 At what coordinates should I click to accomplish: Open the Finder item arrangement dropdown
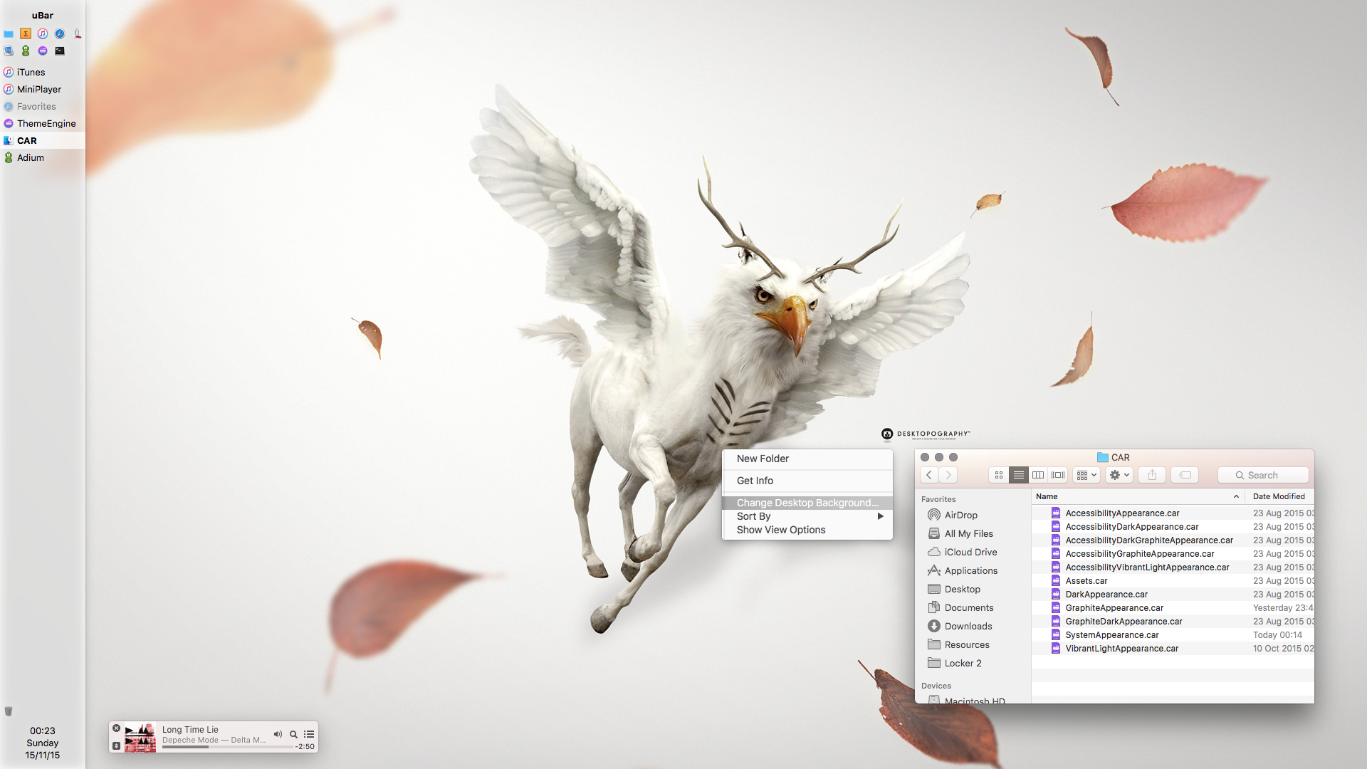coord(1086,475)
